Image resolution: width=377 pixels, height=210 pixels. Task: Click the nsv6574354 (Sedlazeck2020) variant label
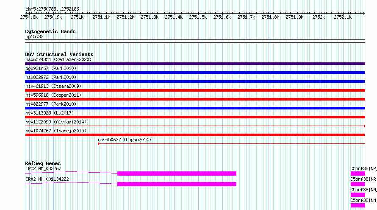click(x=58, y=59)
